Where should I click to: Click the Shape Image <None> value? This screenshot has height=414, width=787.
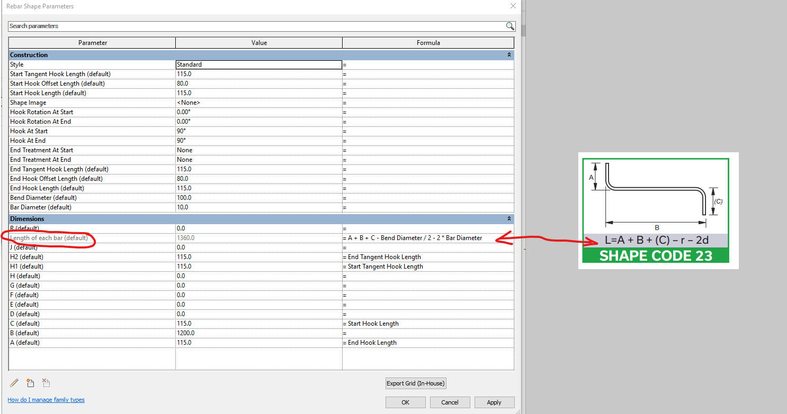pos(258,102)
